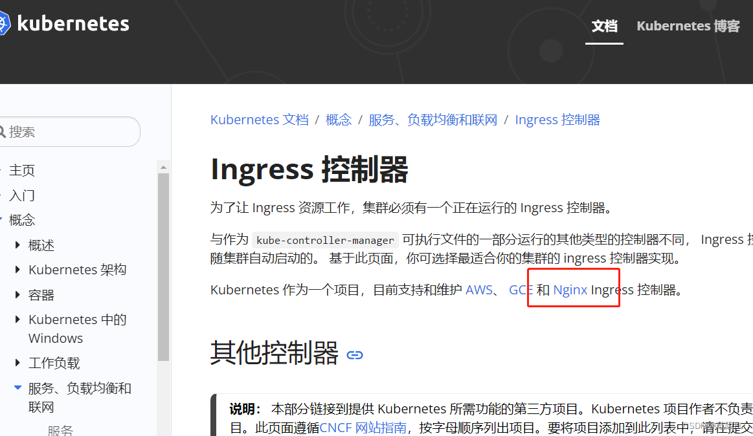Screen dimensions: 753x436
Task: Open the CNCF 网站指南 link
Action: [363, 428]
